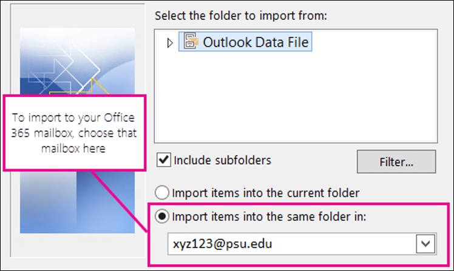Select the Outlook Data File folder name
Image resolution: width=454 pixels, height=271 pixels.
click(x=256, y=42)
